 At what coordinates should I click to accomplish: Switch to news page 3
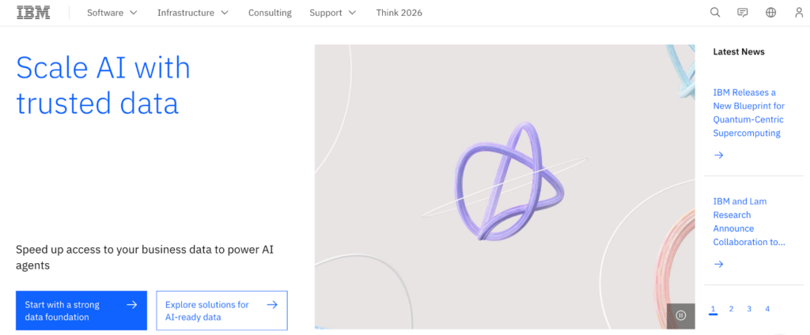point(749,309)
